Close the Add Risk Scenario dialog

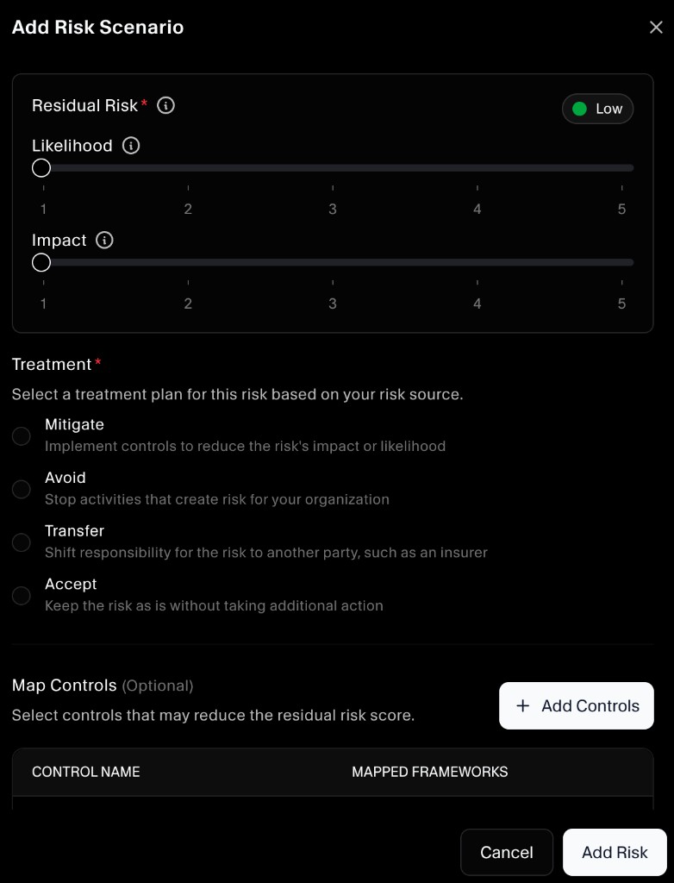point(657,27)
